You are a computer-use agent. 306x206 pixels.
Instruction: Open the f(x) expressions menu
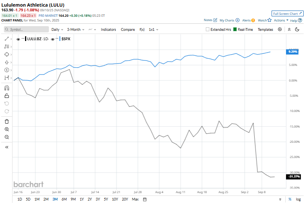(x=142, y=30)
